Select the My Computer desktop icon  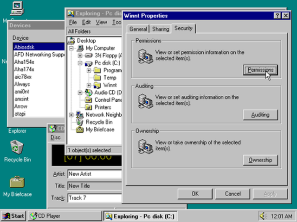coord(17,8)
